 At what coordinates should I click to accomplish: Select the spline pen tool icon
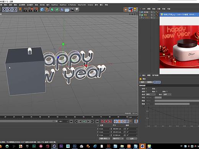(x=47, y=10)
